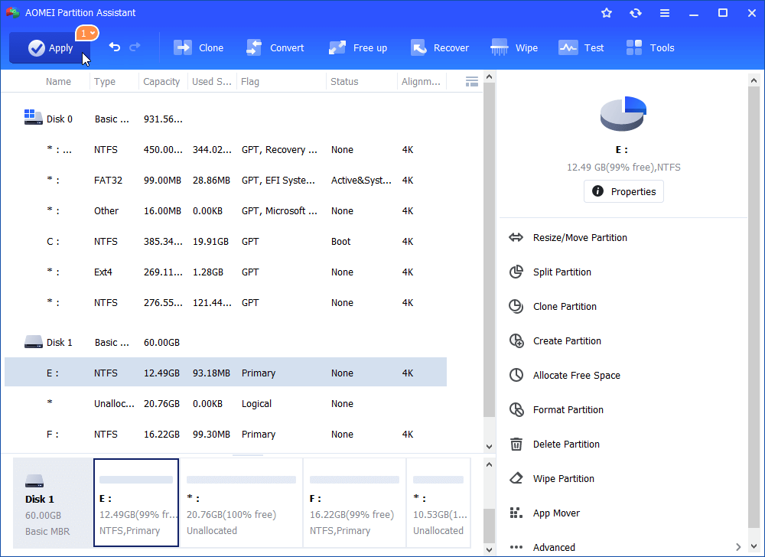Screen dimensions: 765x557
Task: Open the Recover menu
Action: (440, 47)
